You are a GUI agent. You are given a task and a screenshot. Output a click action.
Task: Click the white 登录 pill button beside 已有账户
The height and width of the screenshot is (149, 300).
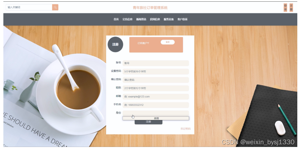pos(168,42)
